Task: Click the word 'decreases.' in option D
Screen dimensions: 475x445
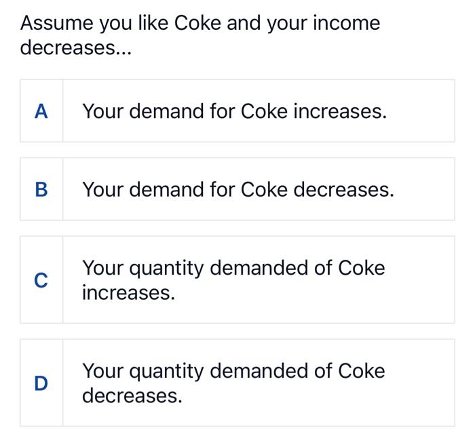Action: [132, 396]
